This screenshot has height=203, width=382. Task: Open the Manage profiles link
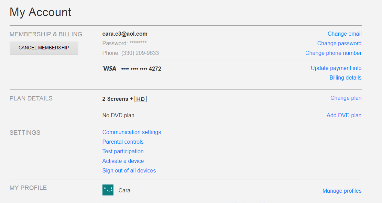[342, 191]
